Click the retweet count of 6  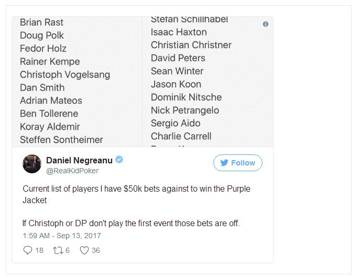pos(68,250)
